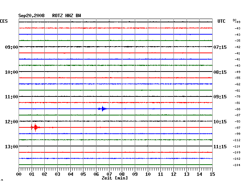Click the 09:15 UTC time label
The image size is (242, 184).
[220, 97]
